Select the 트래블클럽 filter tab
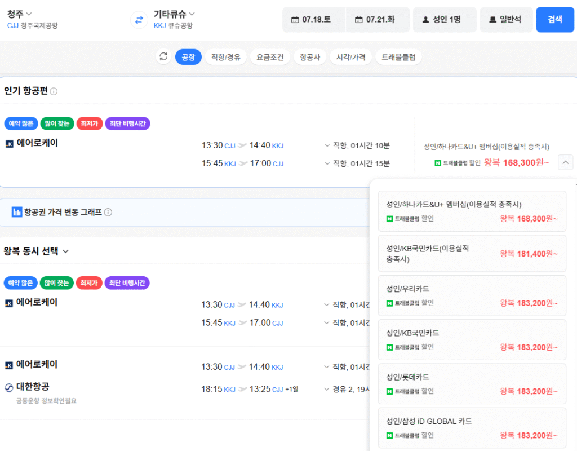 (398, 57)
